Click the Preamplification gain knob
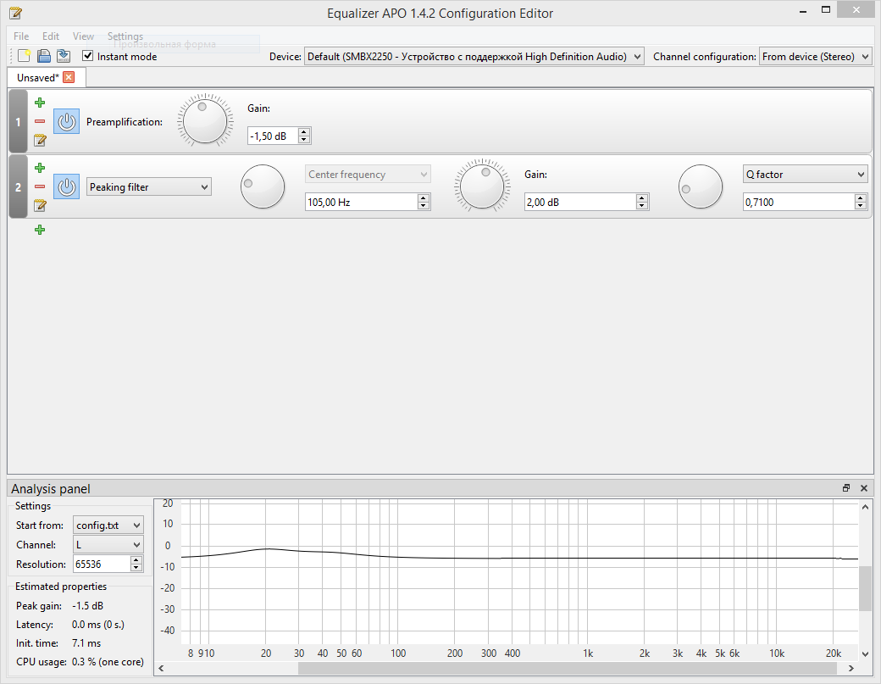Screen dimensions: 881x684 205,121
